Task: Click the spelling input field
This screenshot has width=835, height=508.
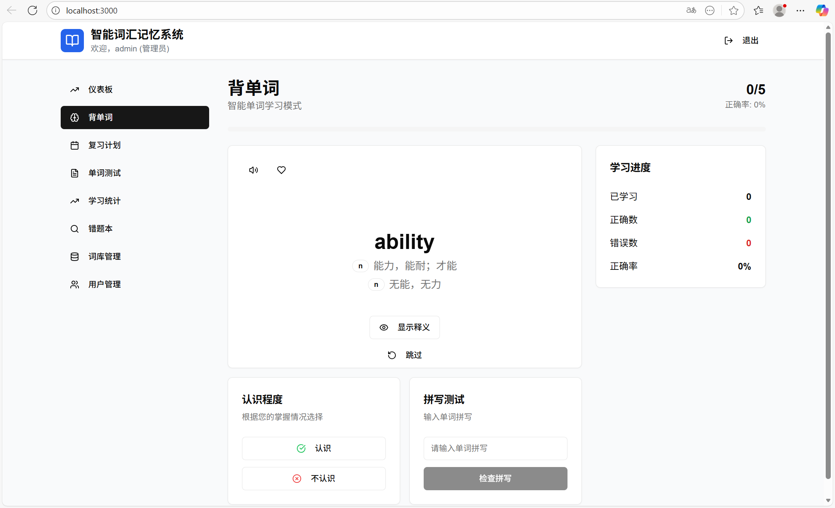Action: click(x=495, y=448)
